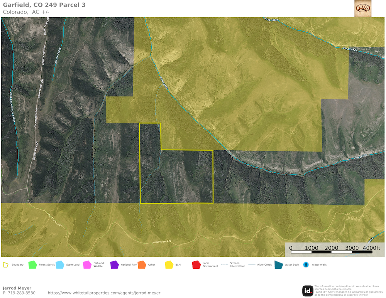Click the teal Water Body legend icon
This screenshot has width=386, height=298.
tap(278, 264)
